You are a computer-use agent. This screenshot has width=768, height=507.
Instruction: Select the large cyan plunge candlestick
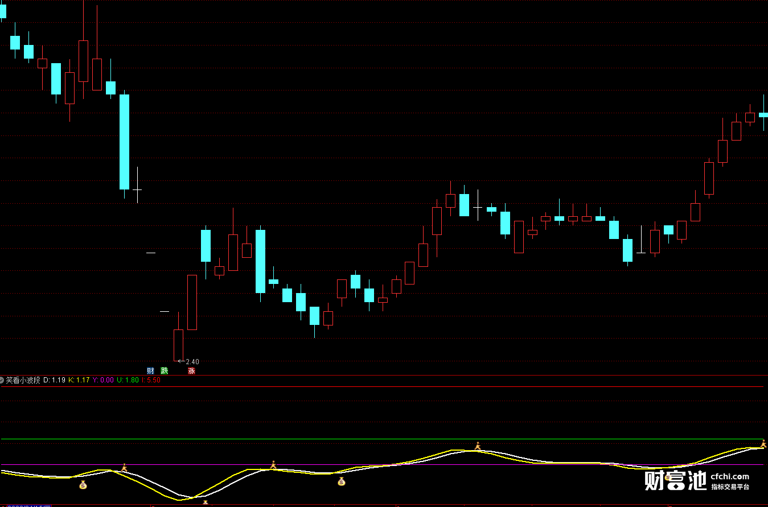point(124,142)
